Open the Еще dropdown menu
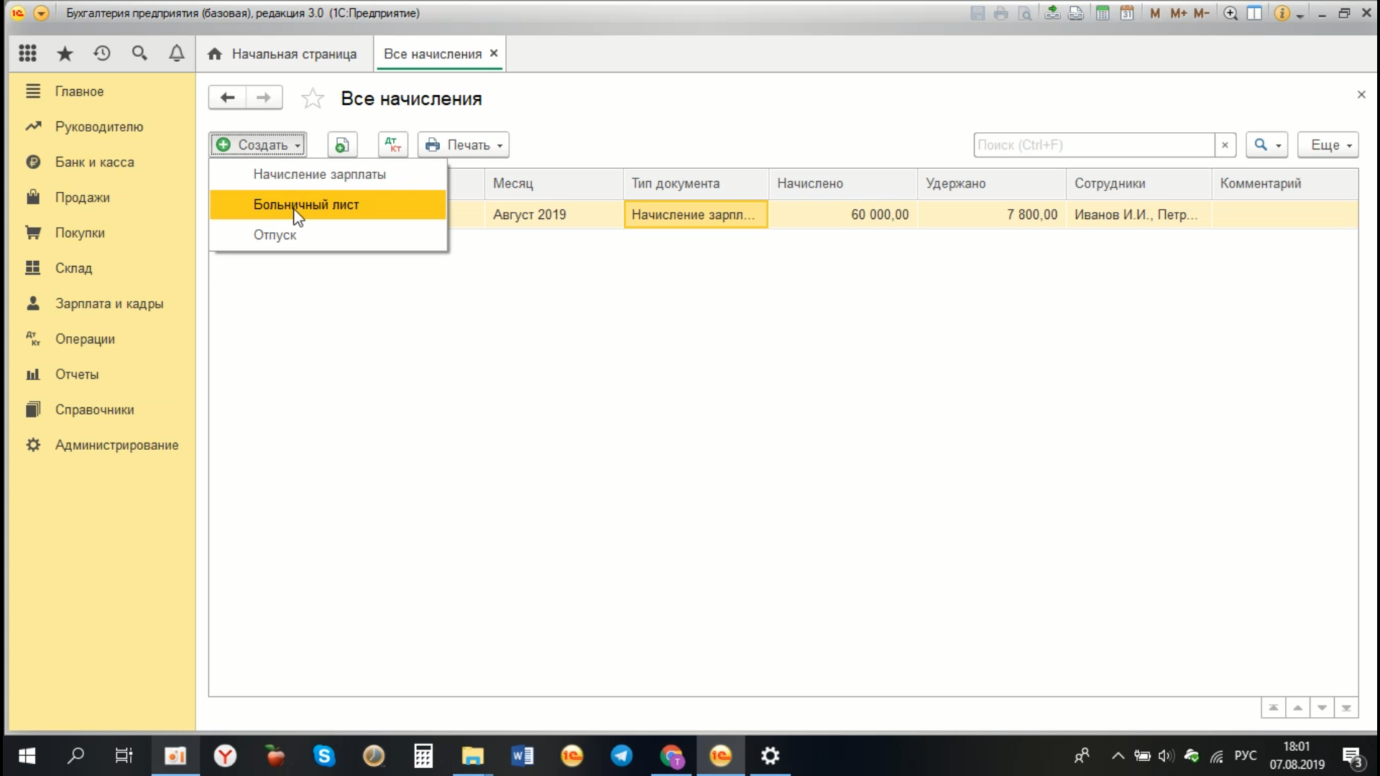 tap(1328, 144)
